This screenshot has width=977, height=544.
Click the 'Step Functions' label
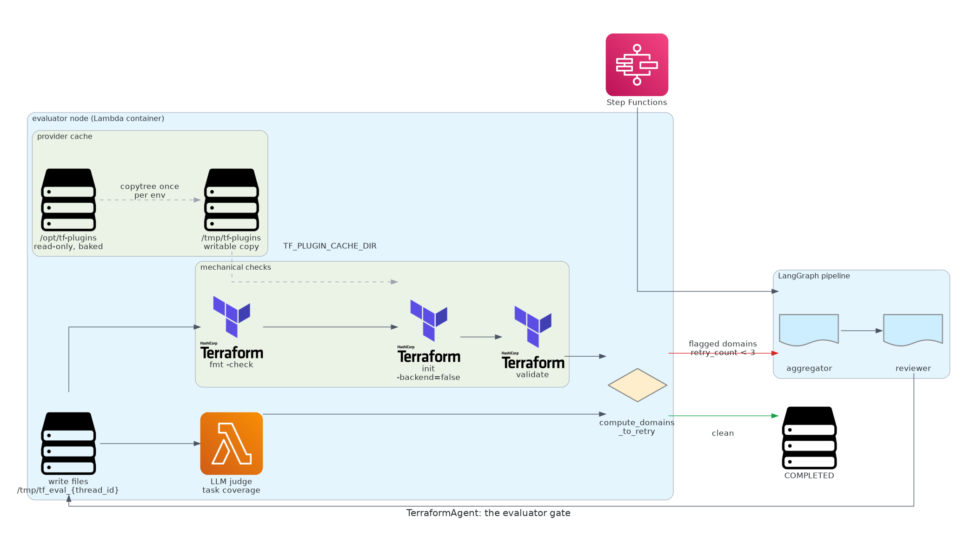pyautogui.click(x=637, y=102)
